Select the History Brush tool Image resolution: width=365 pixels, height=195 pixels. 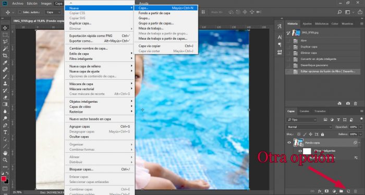[5, 91]
